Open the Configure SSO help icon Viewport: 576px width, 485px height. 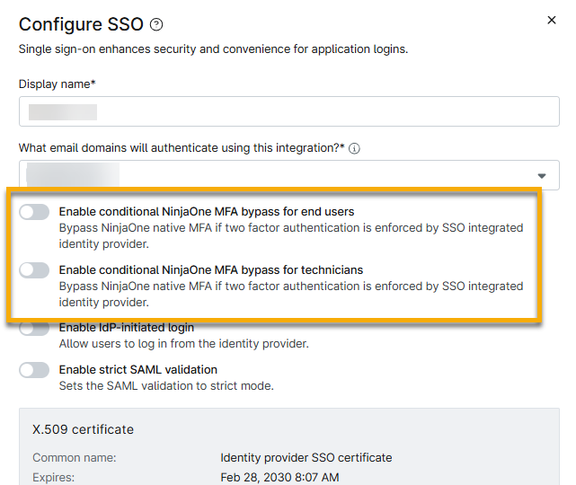coord(156,24)
